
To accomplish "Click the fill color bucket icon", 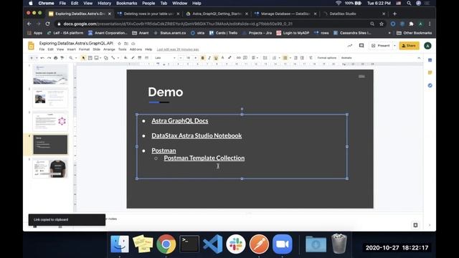I will pyautogui.click(x=126, y=58).
